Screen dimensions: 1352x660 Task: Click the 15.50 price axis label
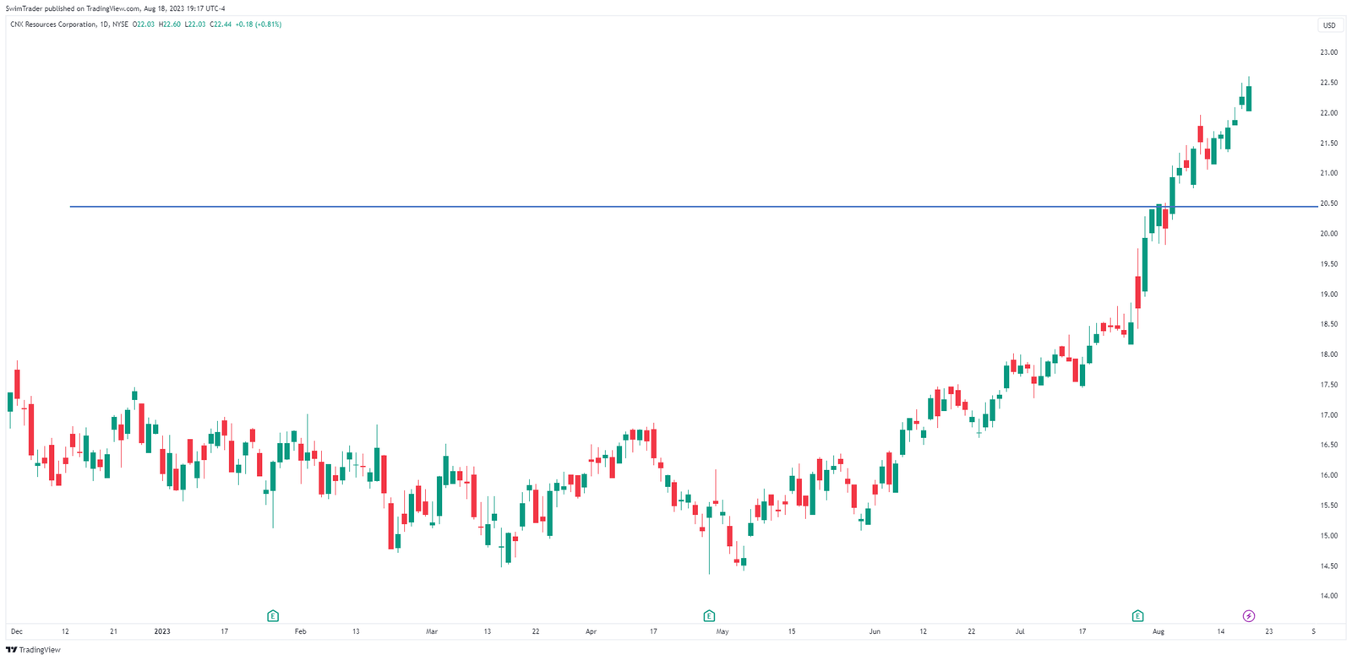[1329, 506]
